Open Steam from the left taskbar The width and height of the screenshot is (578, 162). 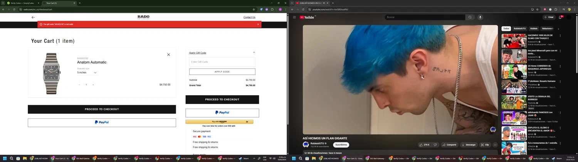click(244, 158)
